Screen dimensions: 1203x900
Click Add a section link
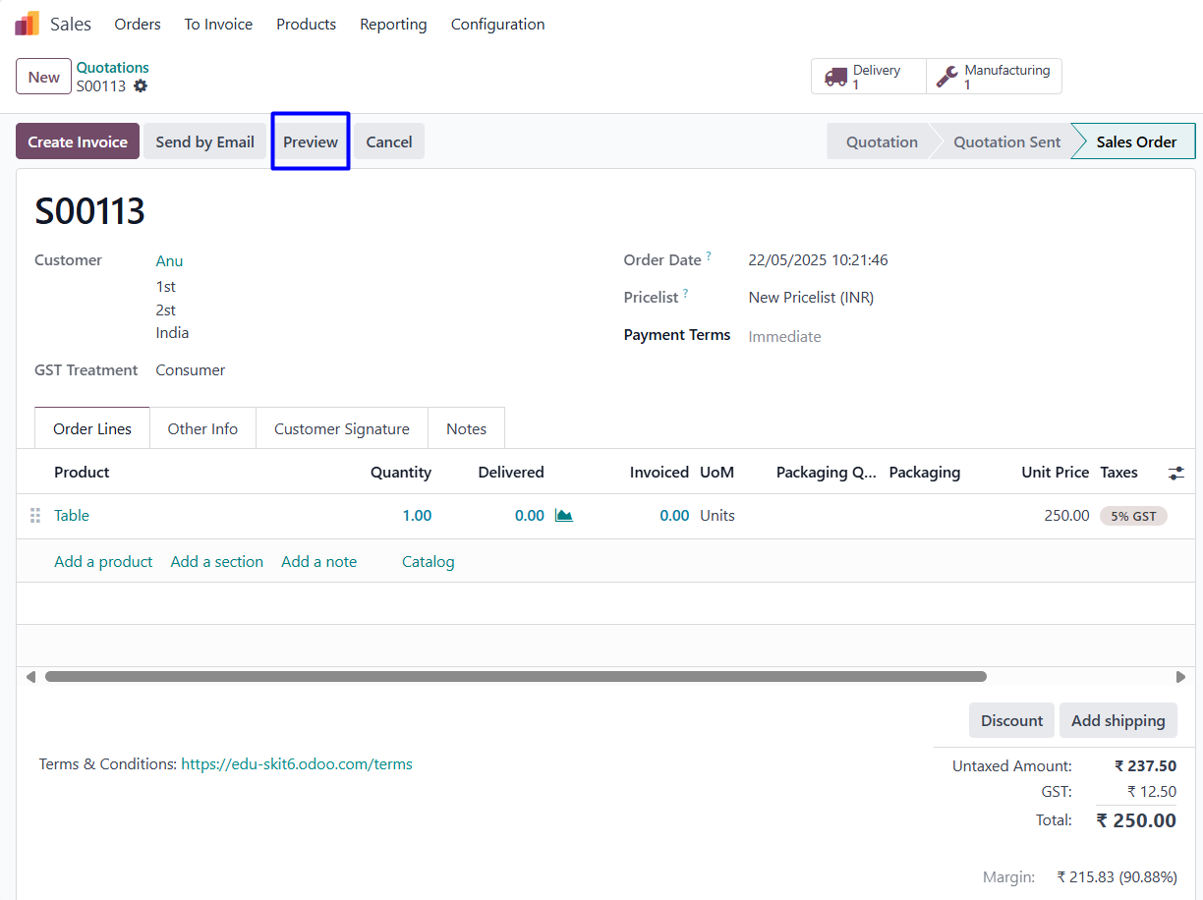tap(217, 562)
